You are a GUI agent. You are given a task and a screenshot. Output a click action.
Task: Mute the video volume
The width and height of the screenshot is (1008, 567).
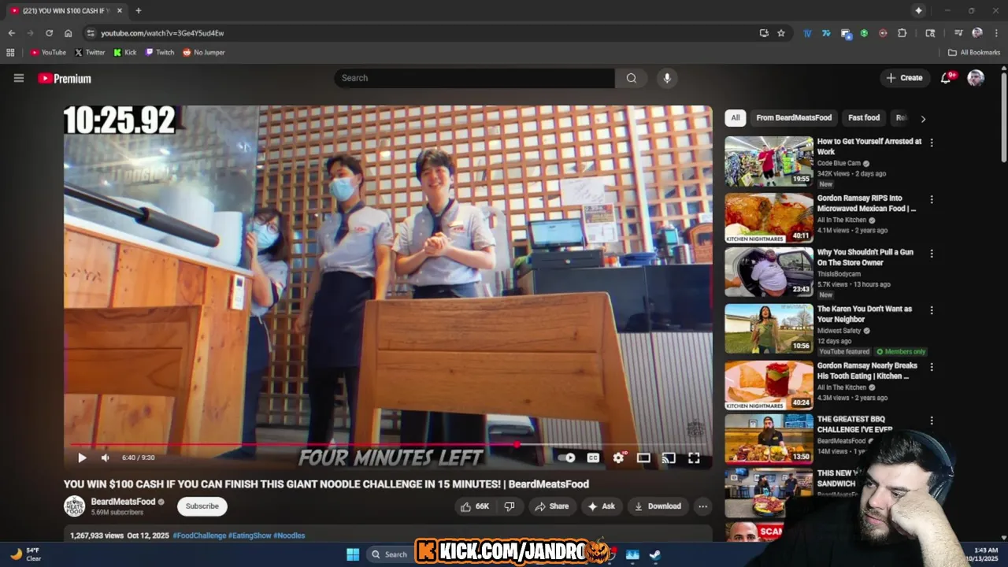(x=106, y=458)
